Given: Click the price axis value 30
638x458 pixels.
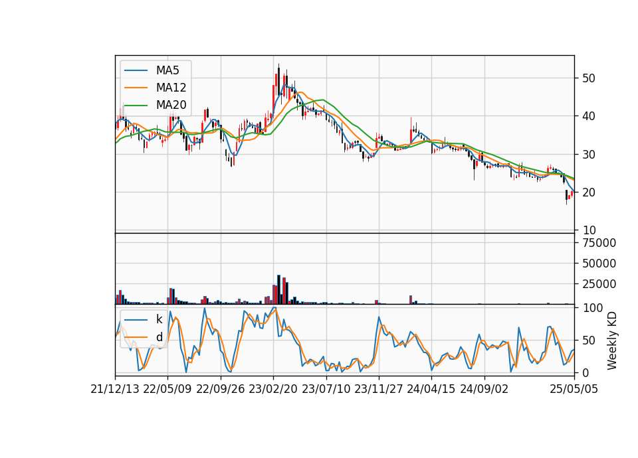Looking at the screenshot, I should [589, 155].
